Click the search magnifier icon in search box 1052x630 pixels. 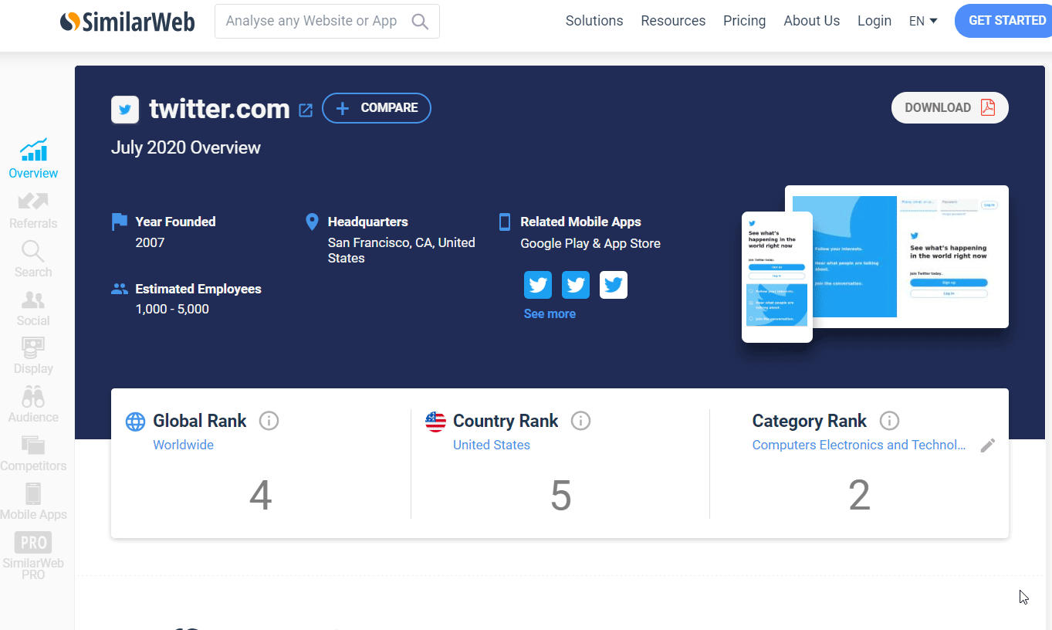tap(420, 22)
